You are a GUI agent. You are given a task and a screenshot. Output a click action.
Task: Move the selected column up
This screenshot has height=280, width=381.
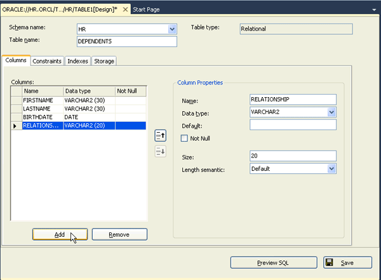[160, 135]
